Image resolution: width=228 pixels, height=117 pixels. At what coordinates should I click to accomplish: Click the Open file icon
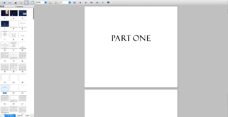click(x=4, y=2)
